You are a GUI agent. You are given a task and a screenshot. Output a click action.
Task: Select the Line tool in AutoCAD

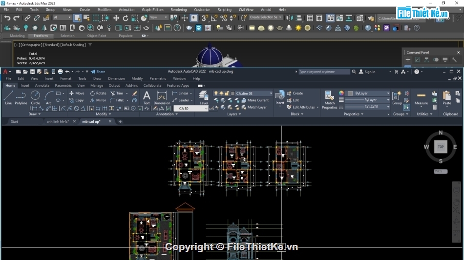8,98
